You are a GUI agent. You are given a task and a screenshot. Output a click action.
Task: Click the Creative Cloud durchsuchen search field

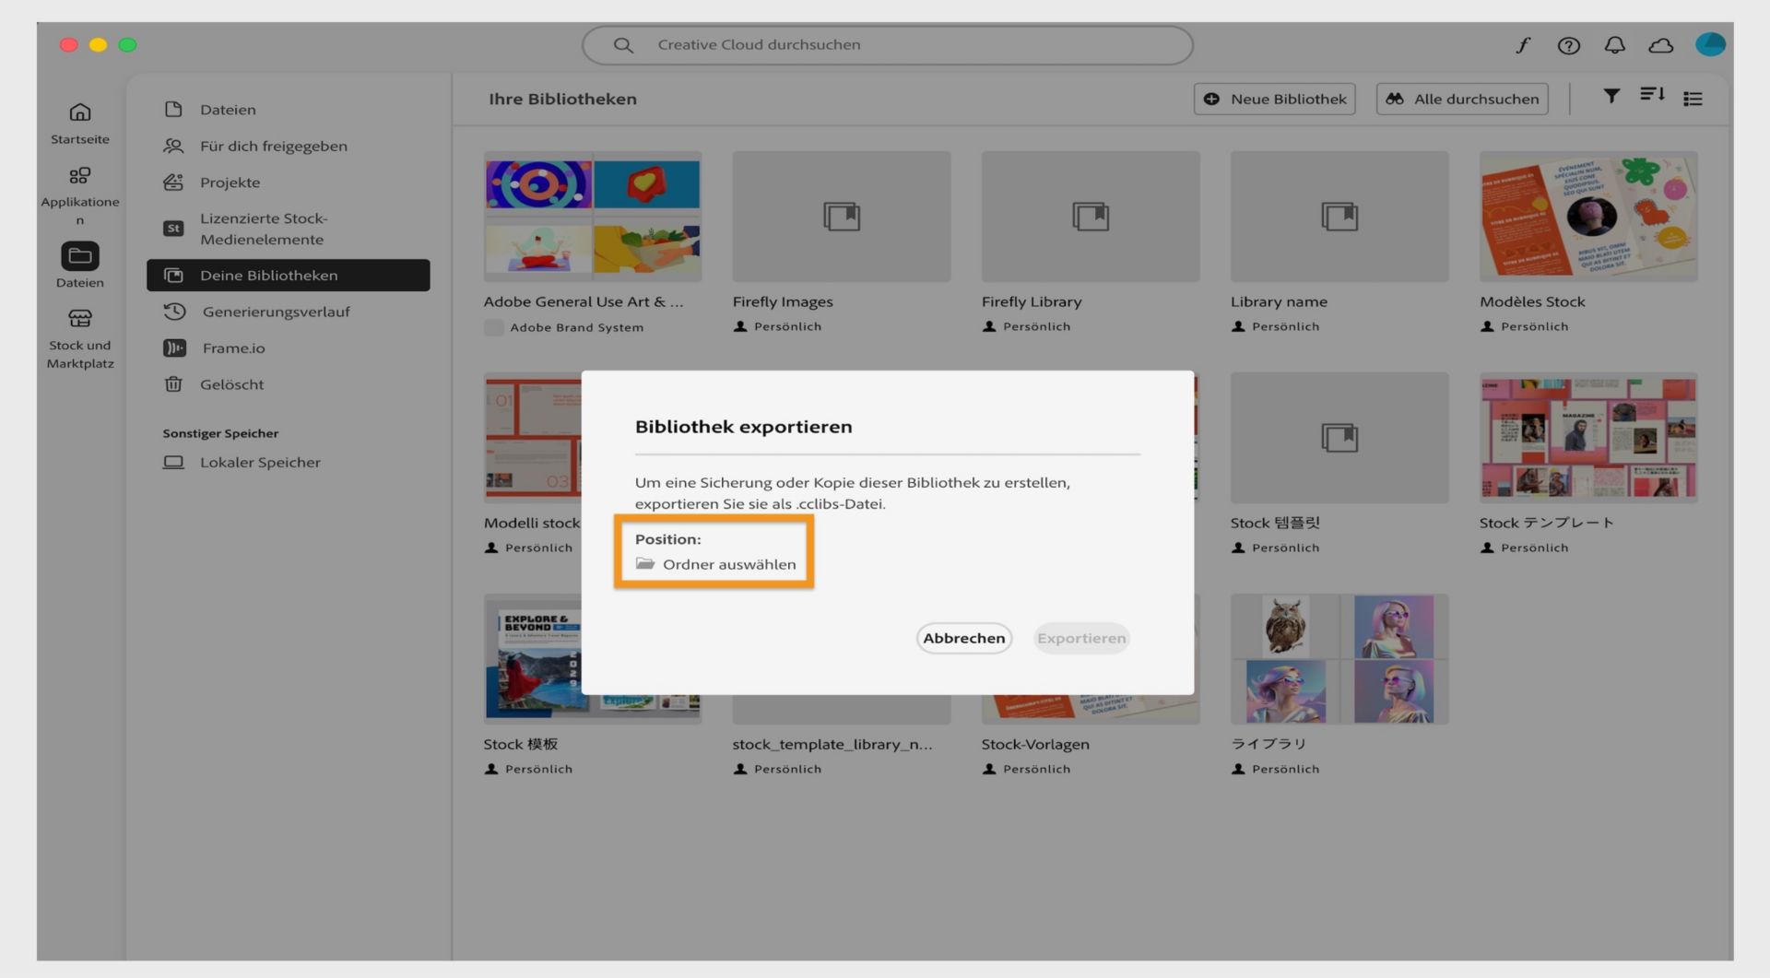(x=887, y=45)
